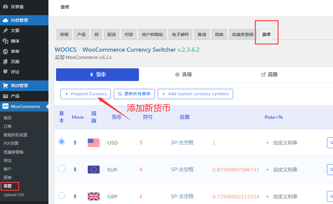The height and width of the screenshot is (204, 333).
Task: Open the 税 tab
Action: pos(97,34)
